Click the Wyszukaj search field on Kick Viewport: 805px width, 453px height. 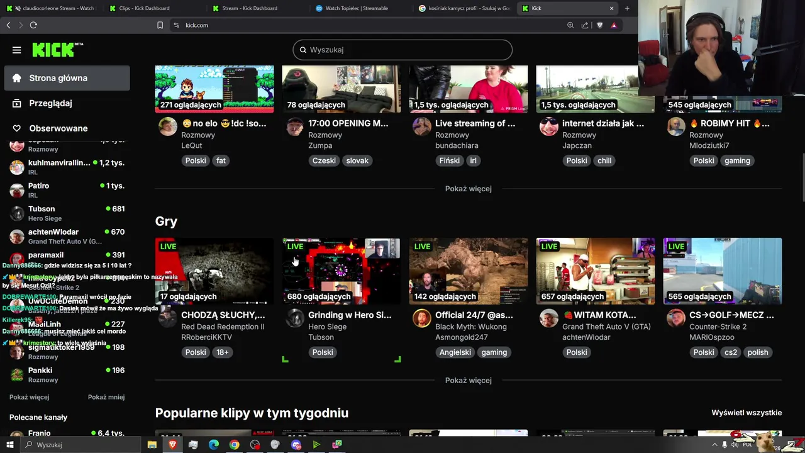402,50
